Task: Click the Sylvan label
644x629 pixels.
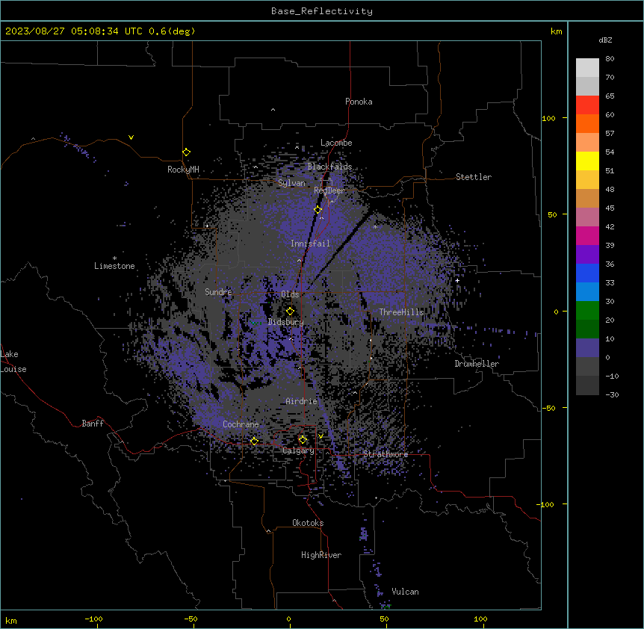Action: pyautogui.click(x=291, y=183)
